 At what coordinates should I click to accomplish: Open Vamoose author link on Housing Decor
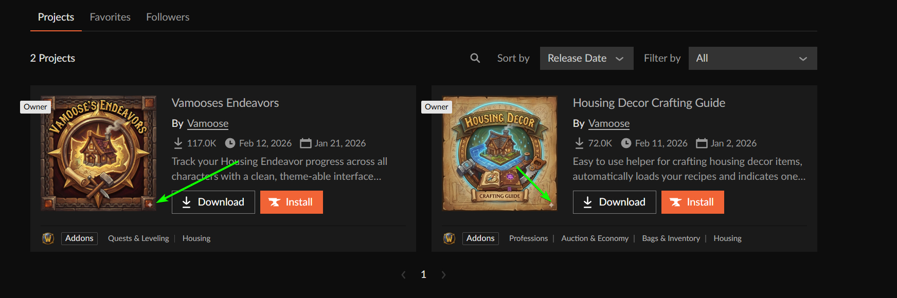pos(609,123)
